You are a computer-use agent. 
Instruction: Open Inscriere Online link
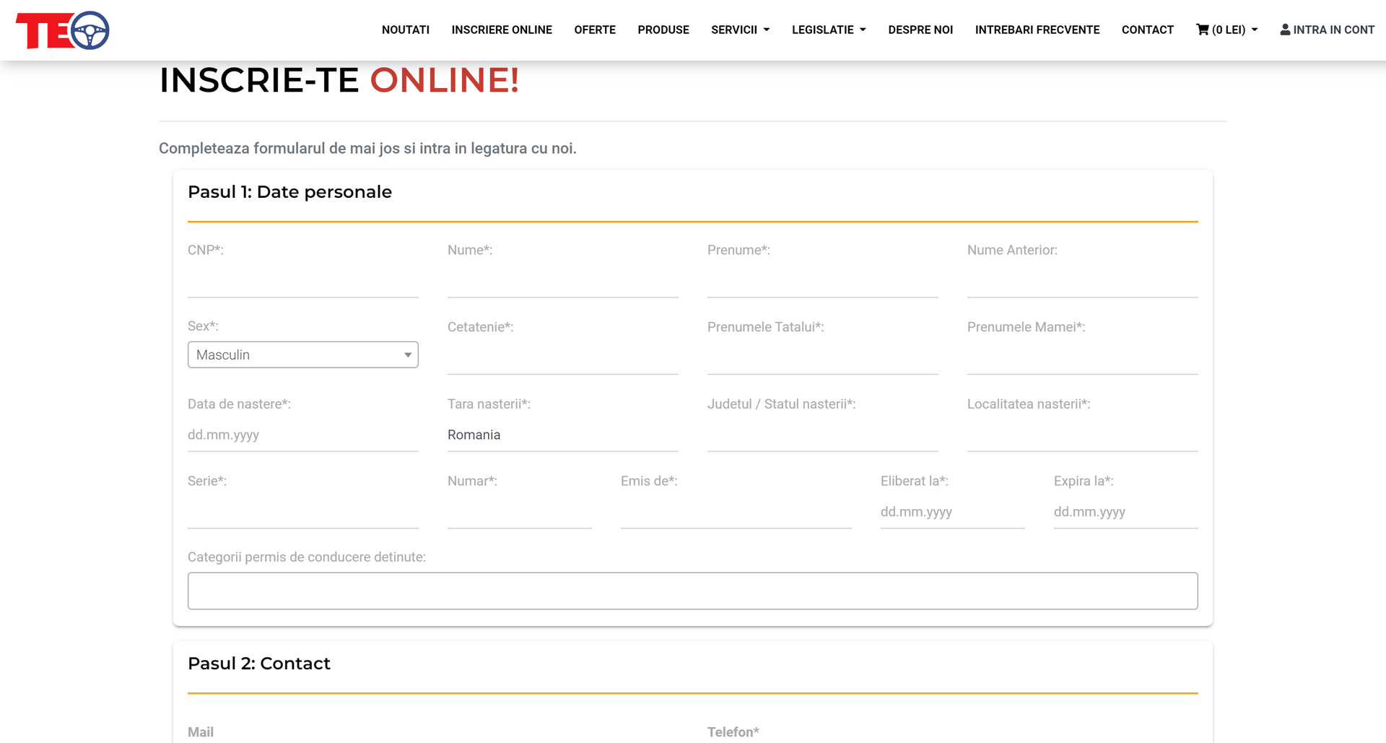click(501, 30)
